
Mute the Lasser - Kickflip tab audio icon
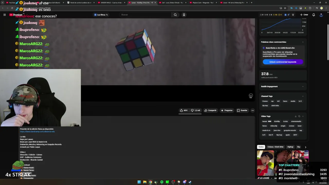[x=152, y=3]
